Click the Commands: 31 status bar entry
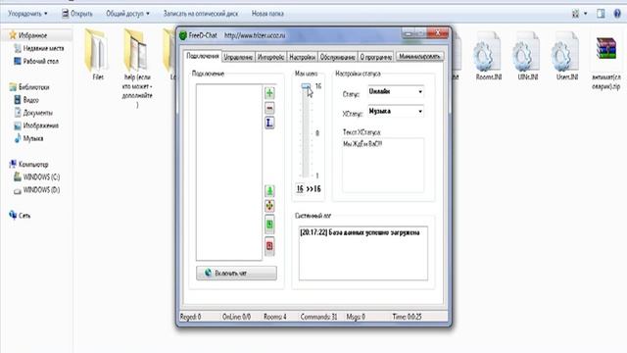 [318, 317]
